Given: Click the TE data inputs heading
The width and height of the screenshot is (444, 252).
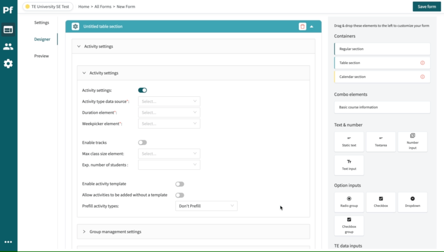Looking at the screenshot, I should (x=348, y=246).
